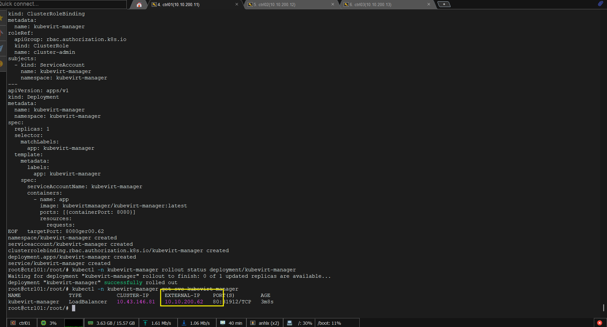The image size is (607, 327).
Task: Click the 40 min uptime indicator
Action: [231, 323]
